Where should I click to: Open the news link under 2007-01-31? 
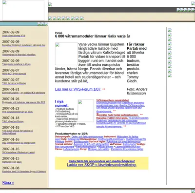[23, 93]
